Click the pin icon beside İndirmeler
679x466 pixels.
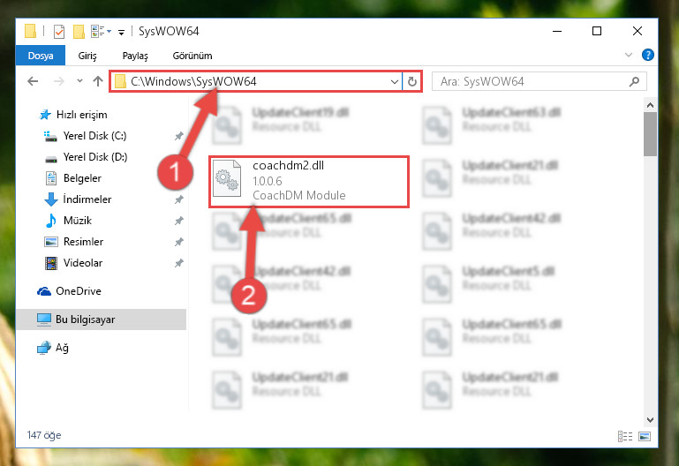click(179, 199)
